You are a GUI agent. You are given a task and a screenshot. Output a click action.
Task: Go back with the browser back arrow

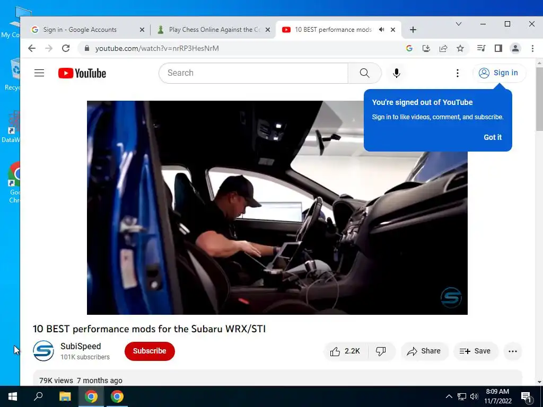coord(32,48)
